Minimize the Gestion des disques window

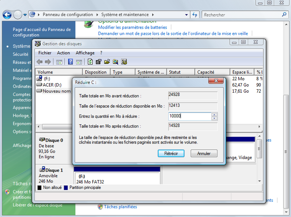click(234, 42)
